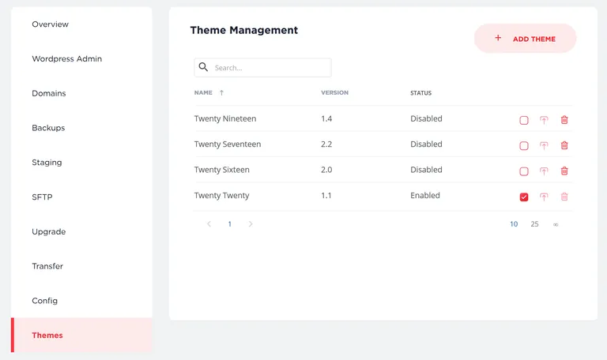Go to previous page chevron
This screenshot has height=360, width=607.
coord(209,224)
